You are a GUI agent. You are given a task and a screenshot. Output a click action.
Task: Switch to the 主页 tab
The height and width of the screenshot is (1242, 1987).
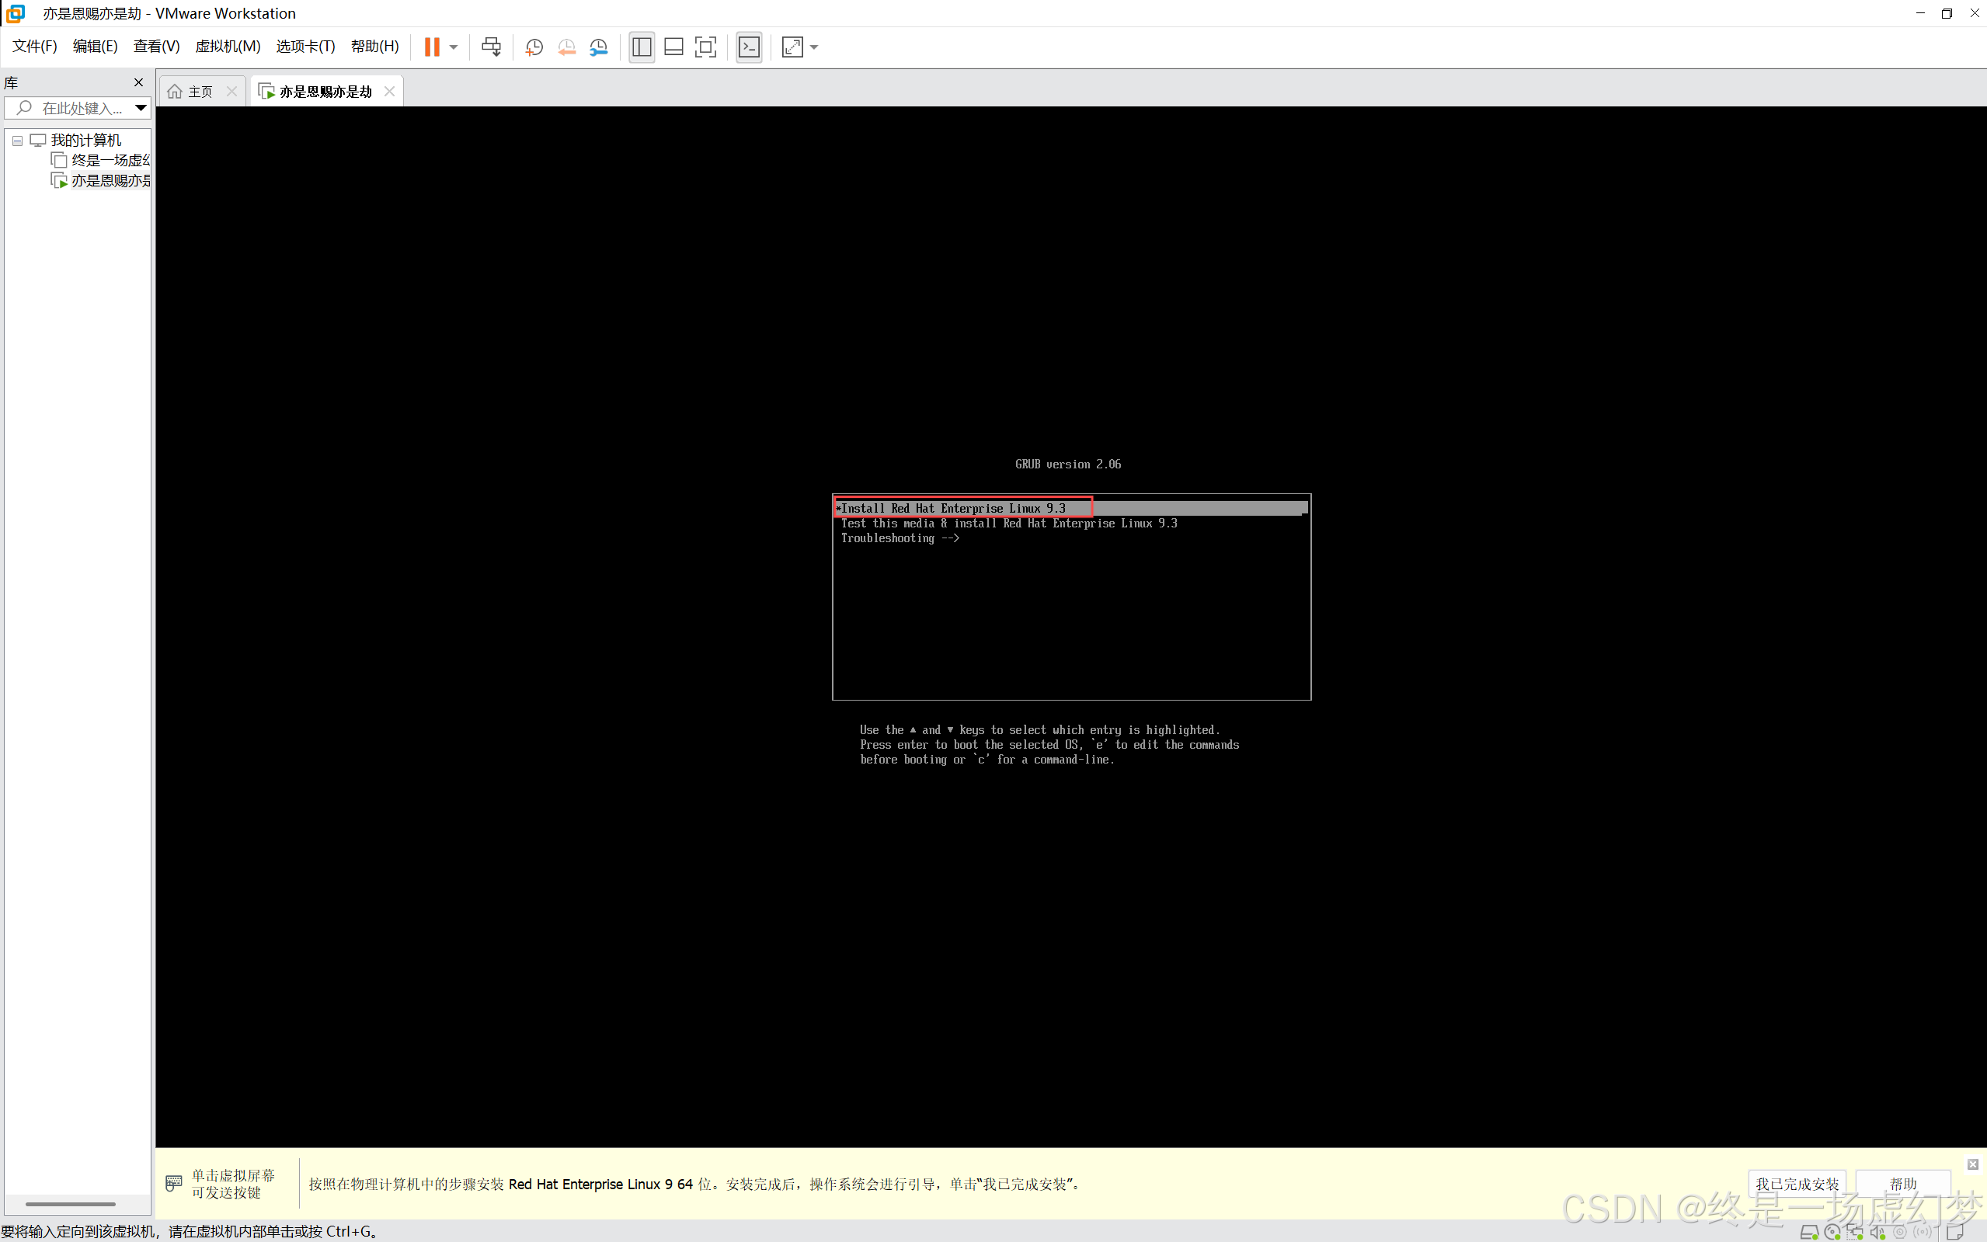click(200, 91)
